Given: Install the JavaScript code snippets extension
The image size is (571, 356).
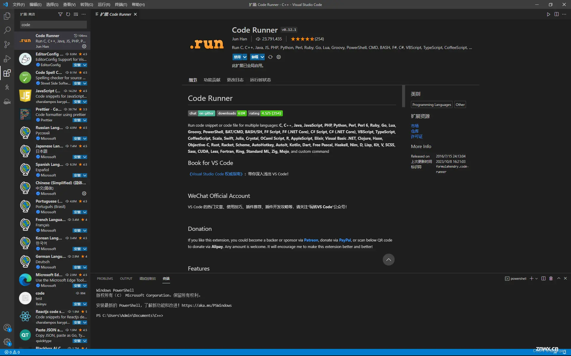Looking at the screenshot, I should tap(77, 102).
